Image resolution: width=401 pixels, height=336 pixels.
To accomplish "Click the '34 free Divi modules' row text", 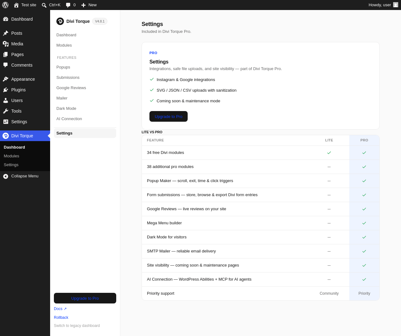I will pos(165,153).
